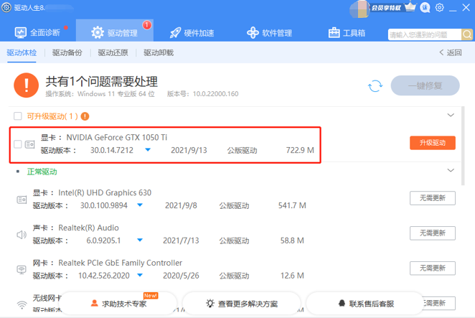Screen dimensions: 475x318
Task: Select the 驱动卸载 sub-tab
Action: pos(159,52)
